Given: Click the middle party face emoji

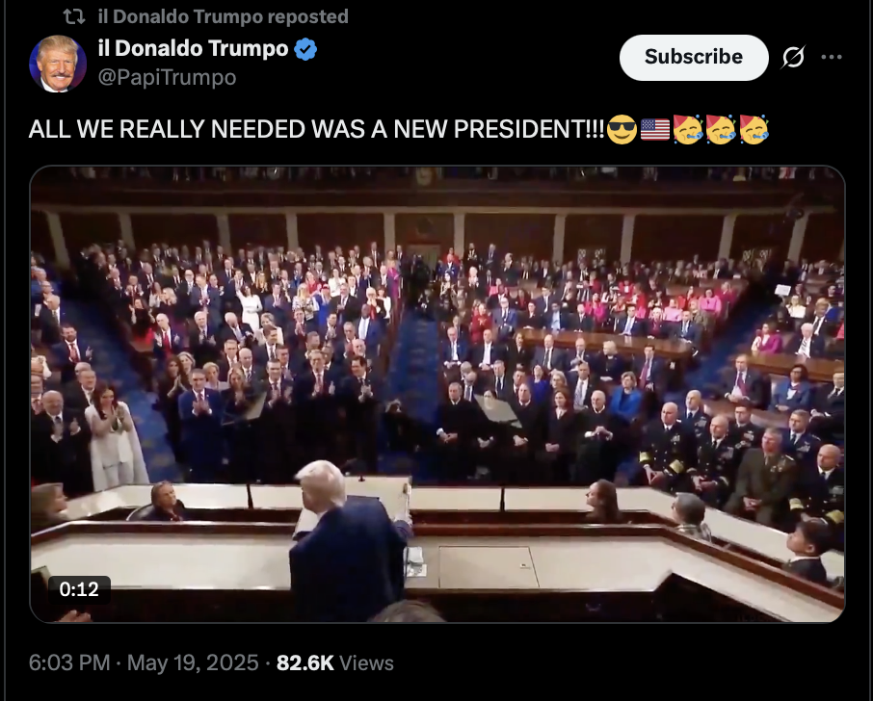Looking at the screenshot, I should (721, 129).
